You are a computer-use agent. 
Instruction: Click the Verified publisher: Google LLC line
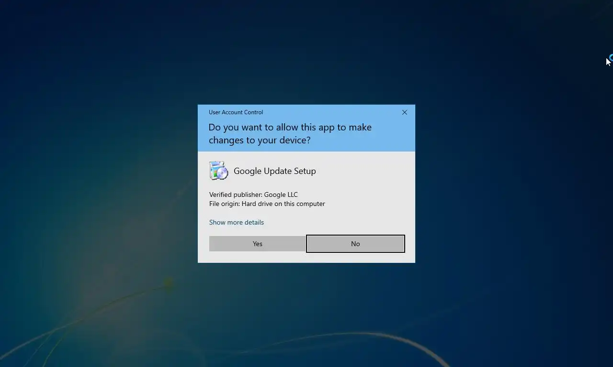click(253, 194)
